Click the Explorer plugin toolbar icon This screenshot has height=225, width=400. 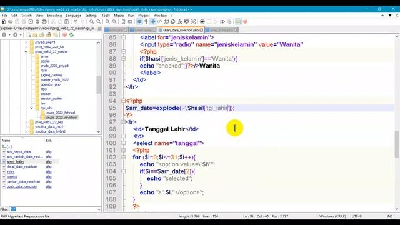[x=238, y=22]
